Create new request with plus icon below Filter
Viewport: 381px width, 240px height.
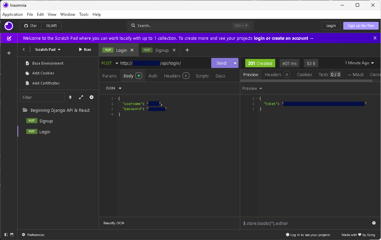click(x=91, y=97)
